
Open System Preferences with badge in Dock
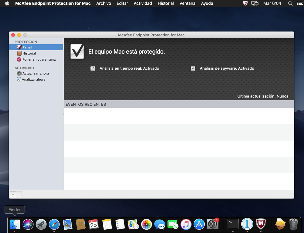[213, 224]
